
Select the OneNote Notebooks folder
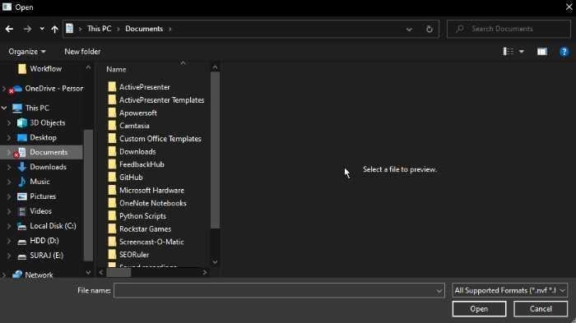pyautogui.click(x=153, y=203)
